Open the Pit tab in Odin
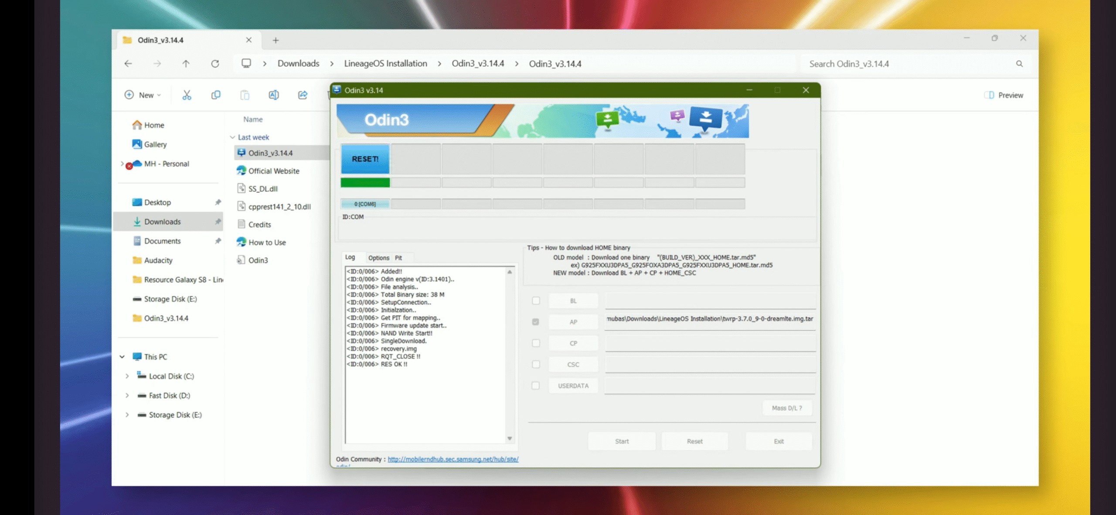This screenshot has height=515, width=1116. [x=398, y=258]
